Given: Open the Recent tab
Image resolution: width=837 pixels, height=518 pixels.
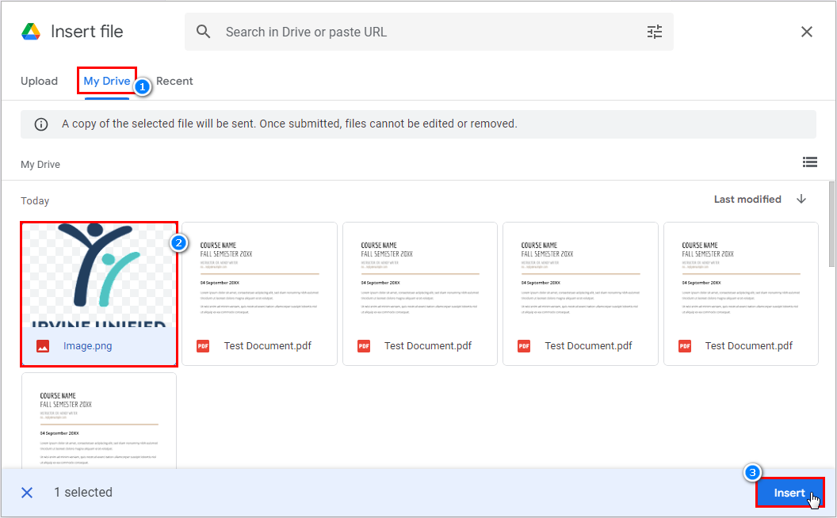Looking at the screenshot, I should pyautogui.click(x=174, y=81).
